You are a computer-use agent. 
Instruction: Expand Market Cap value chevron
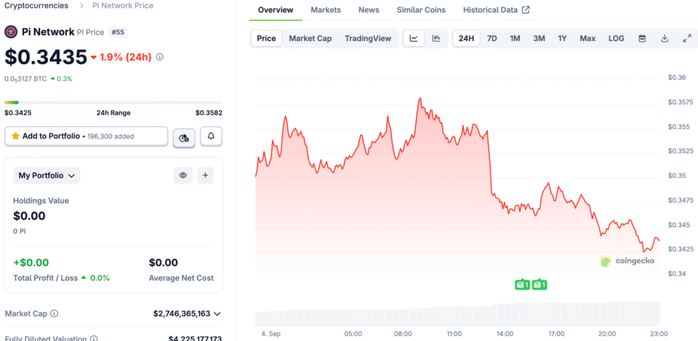tap(217, 314)
